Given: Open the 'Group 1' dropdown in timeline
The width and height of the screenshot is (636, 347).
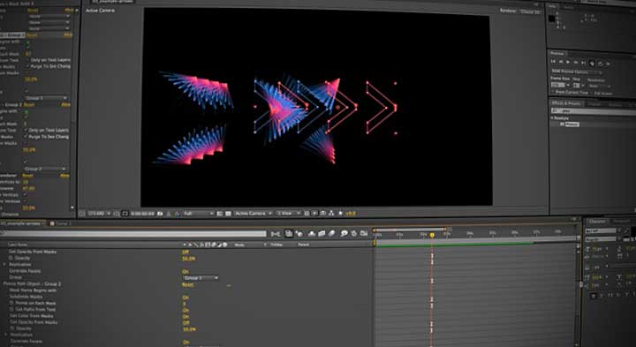Looking at the screenshot, I should point(201,278).
